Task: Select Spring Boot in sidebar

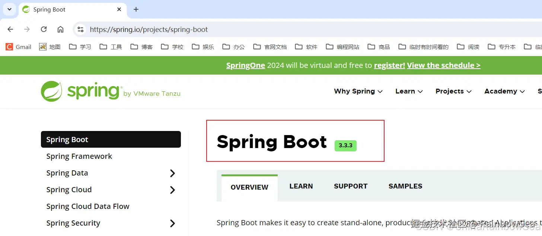Action: pos(111,140)
